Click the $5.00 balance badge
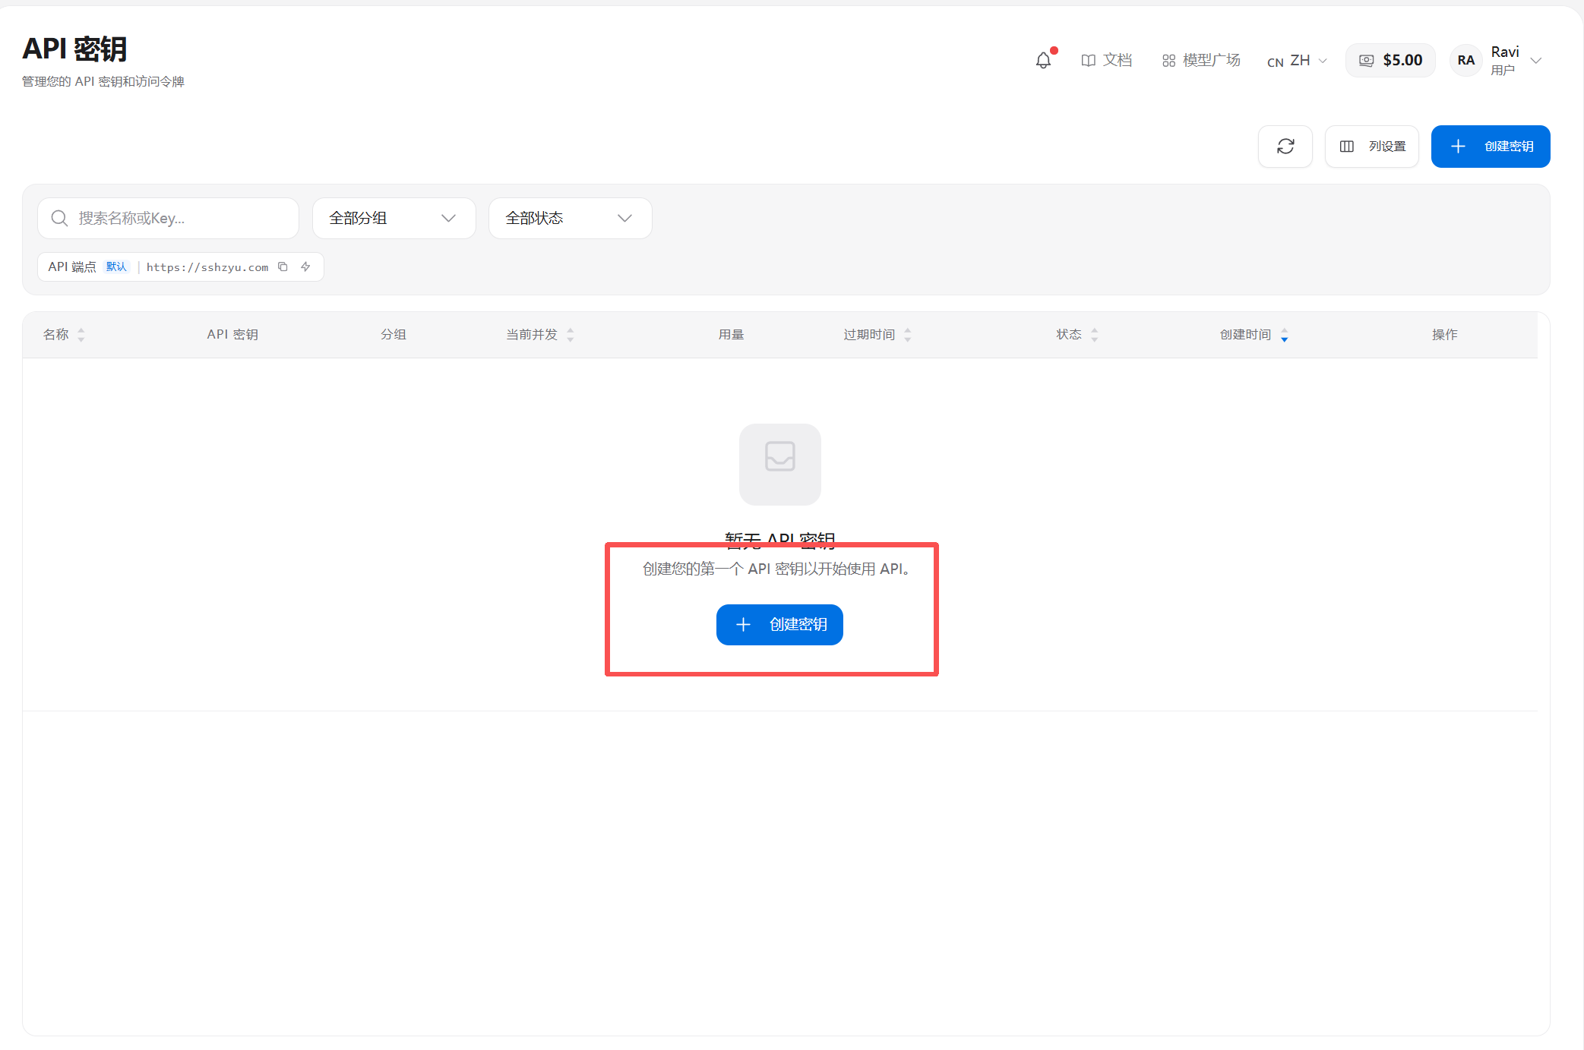 coord(1390,60)
